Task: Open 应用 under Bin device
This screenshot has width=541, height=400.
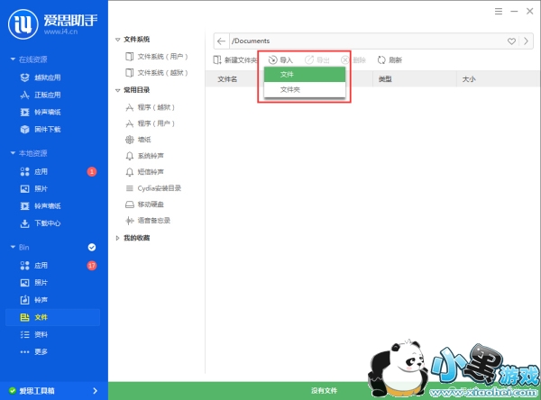Action: 34,265
